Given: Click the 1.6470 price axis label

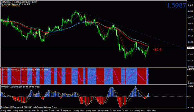Looking at the screenshot, I should (191, 24).
